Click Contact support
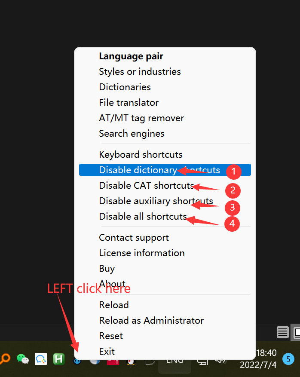Viewport: 300px width, 377px height. click(134, 237)
